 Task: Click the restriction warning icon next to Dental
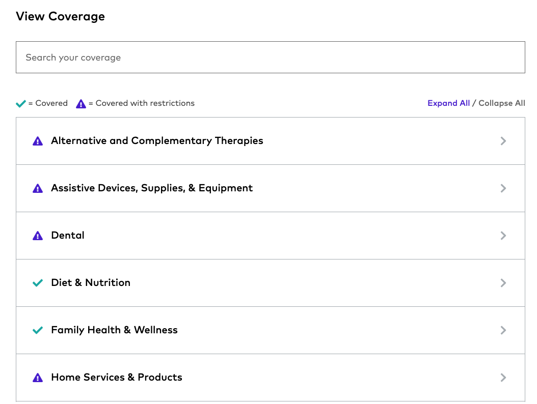point(37,236)
